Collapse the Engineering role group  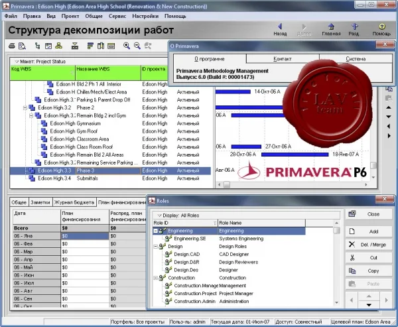tap(156, 231)
